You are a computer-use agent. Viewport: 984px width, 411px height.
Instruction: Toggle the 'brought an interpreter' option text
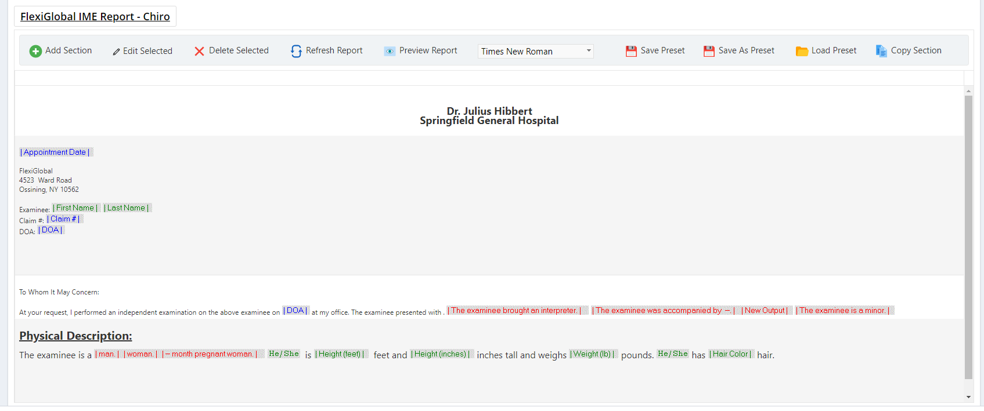pos(516,311)
